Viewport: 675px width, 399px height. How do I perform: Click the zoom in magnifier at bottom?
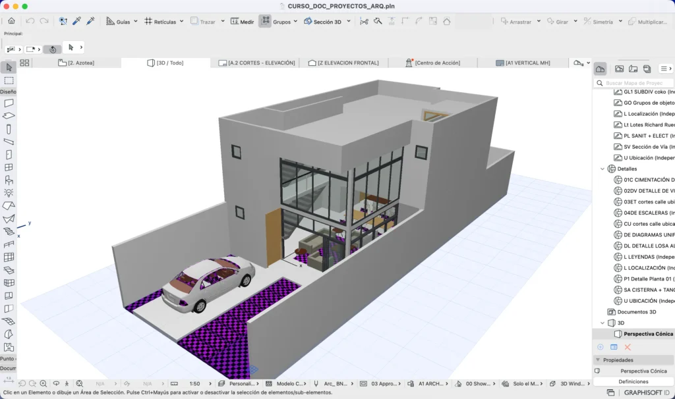pos(44,383)
